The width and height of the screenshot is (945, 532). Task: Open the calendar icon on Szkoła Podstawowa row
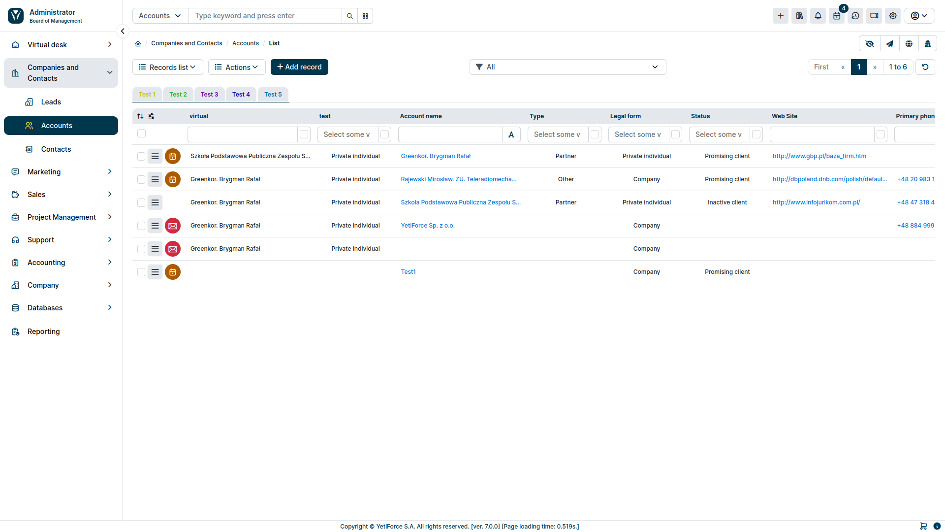pyautogui.click(x=173, y=156)
